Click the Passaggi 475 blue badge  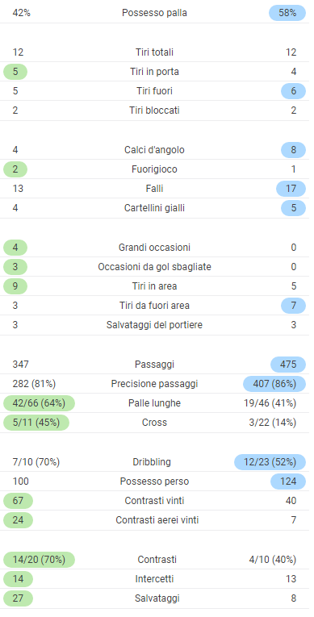point(288,365)
